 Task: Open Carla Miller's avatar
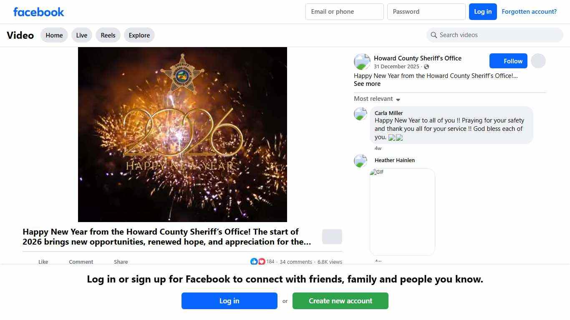pyautogui.click(x=361, y=114)
